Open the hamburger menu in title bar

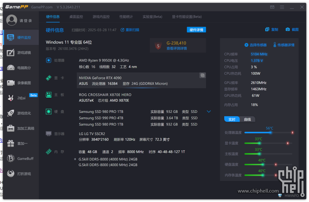point(282,7)
